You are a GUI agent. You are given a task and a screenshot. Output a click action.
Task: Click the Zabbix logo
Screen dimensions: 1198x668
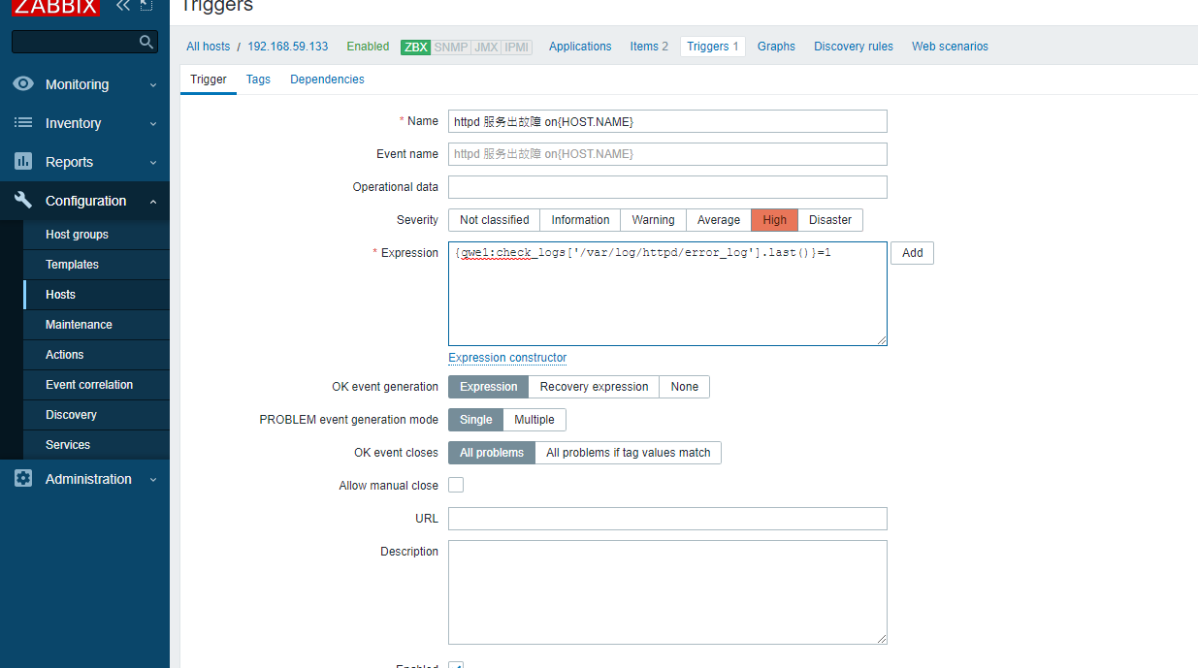coord(55,7)
